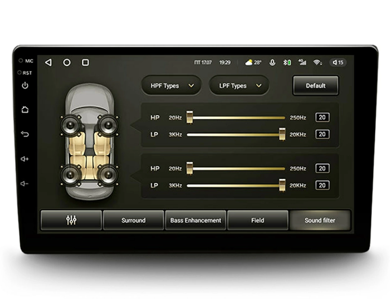
Task: Click the RST reset pinhole
Action: click(x=19, y=73)
